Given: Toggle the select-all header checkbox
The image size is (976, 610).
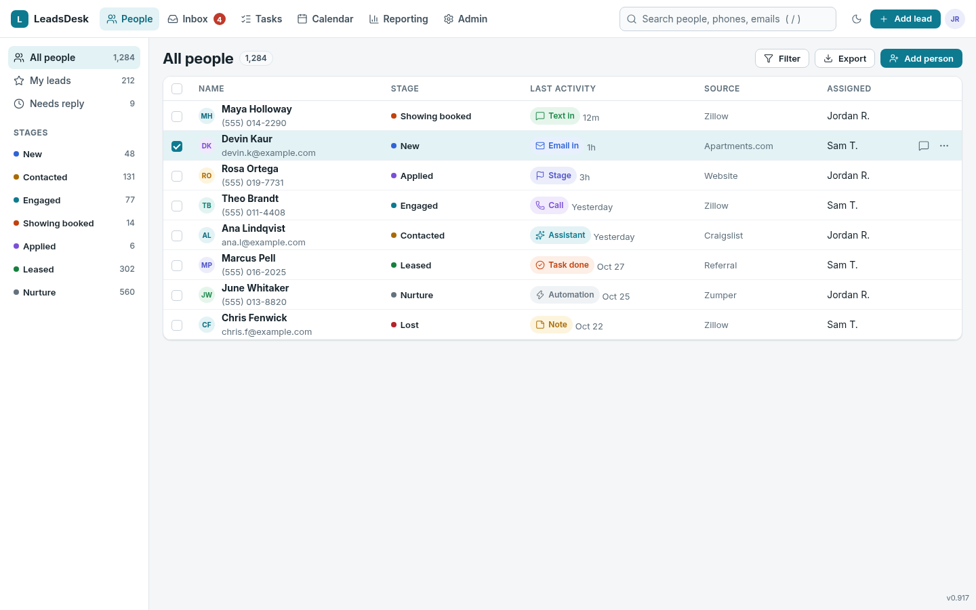Looking at the screenshot, I should [177, 89].
